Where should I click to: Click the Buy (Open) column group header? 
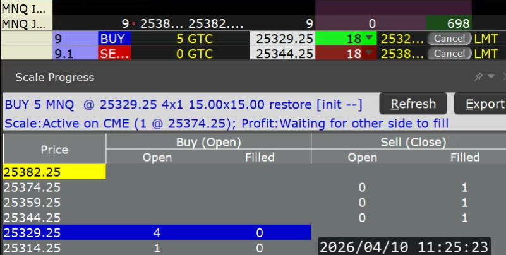tap(208, 142)
